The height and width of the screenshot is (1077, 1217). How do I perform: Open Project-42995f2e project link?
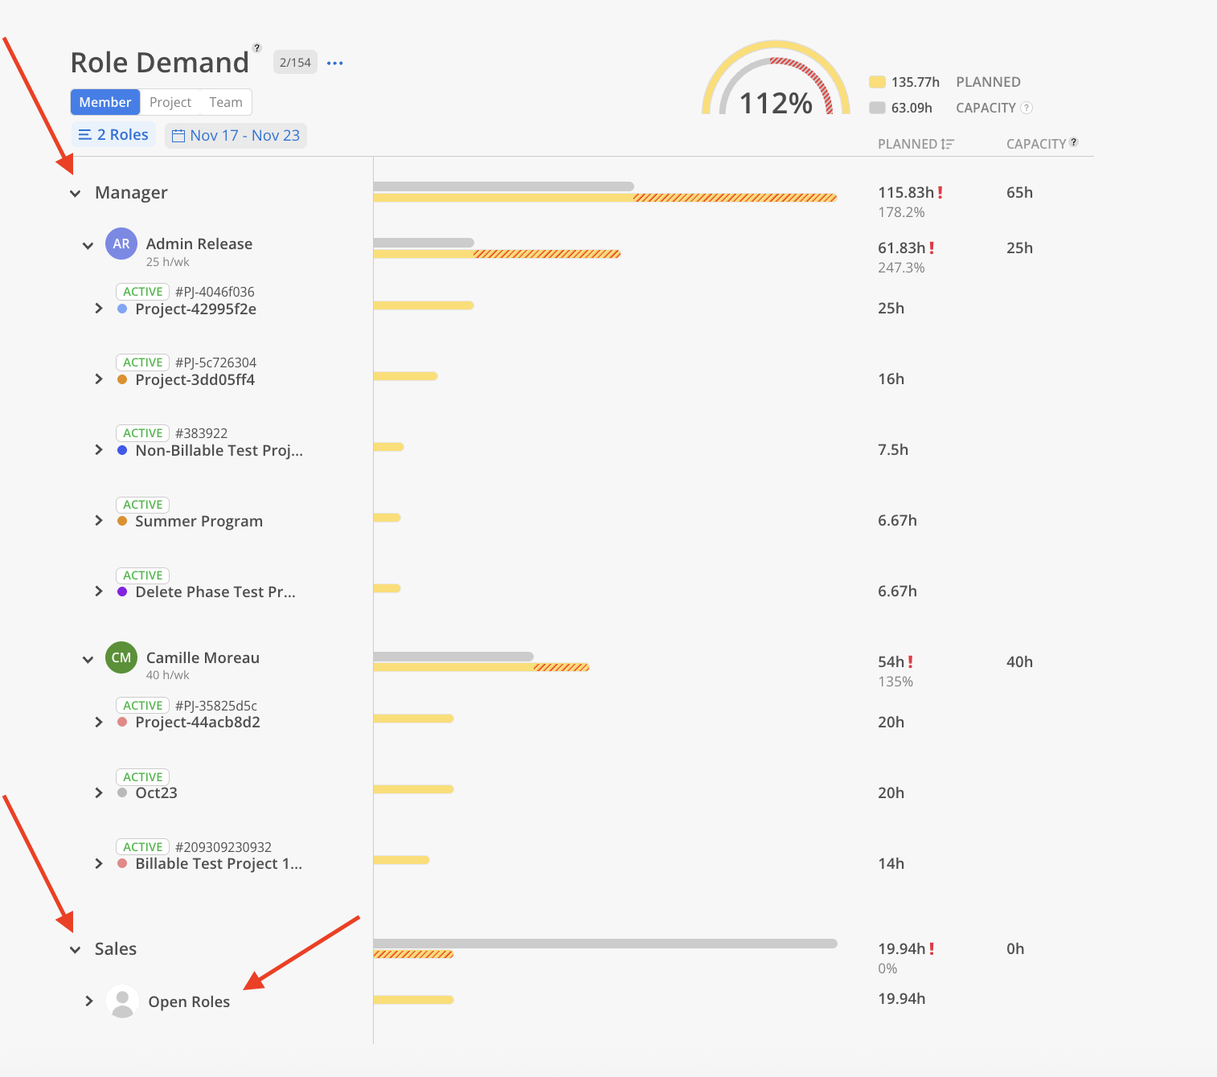click(x=196, y=309)
